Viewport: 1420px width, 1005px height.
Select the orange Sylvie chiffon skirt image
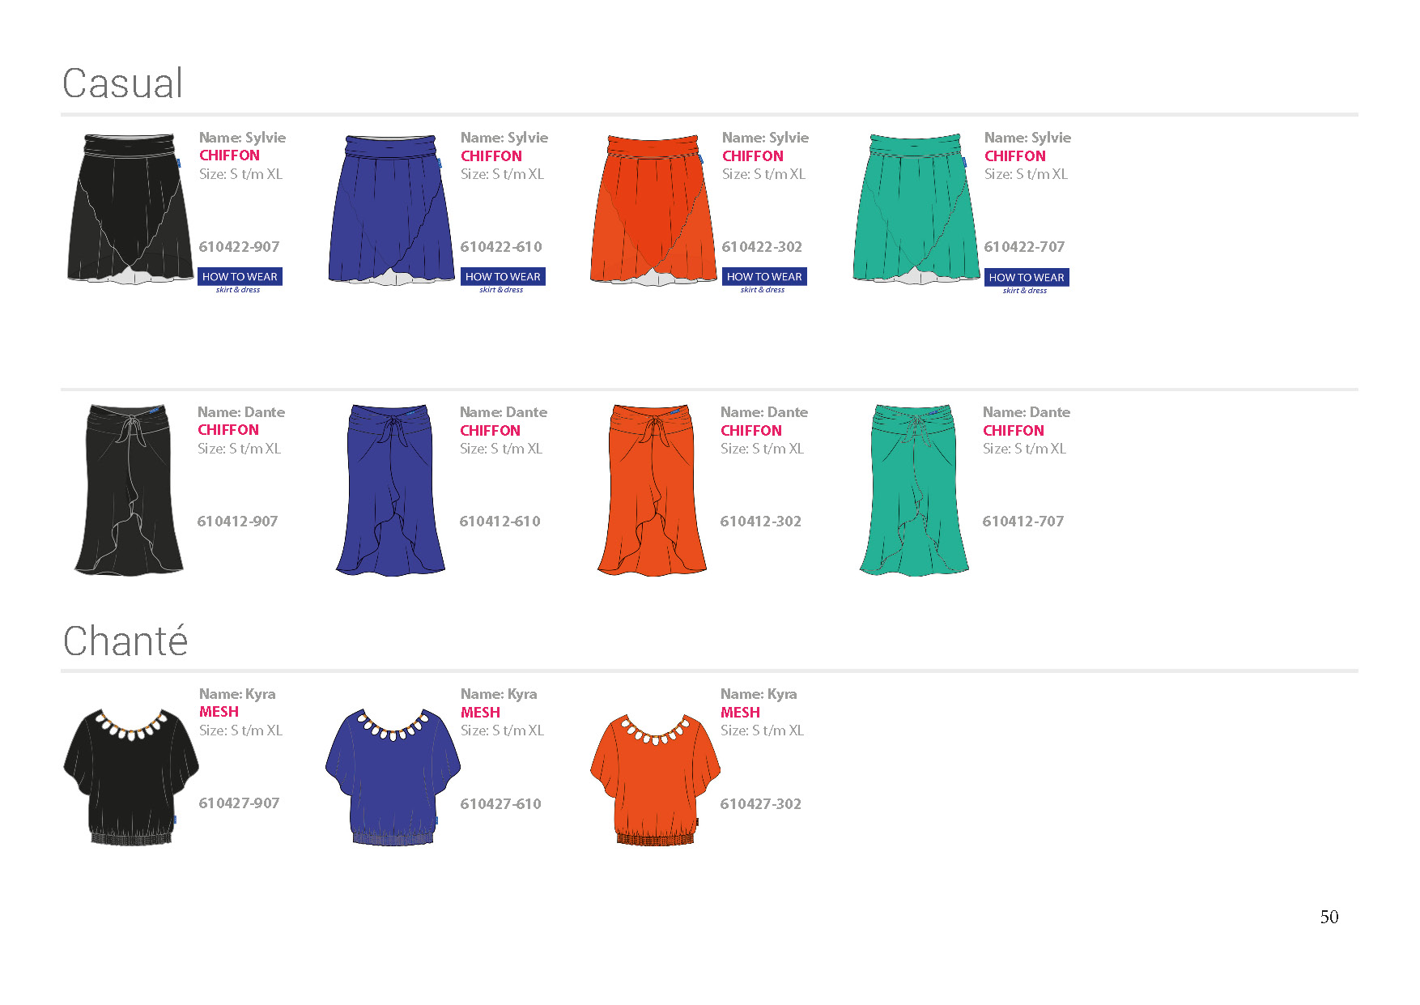(x=653, y=210)
